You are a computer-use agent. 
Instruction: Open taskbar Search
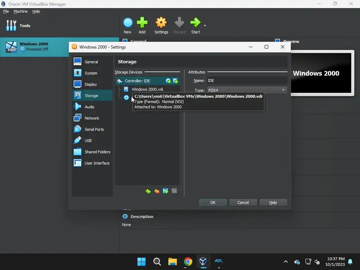click(157, 262)
